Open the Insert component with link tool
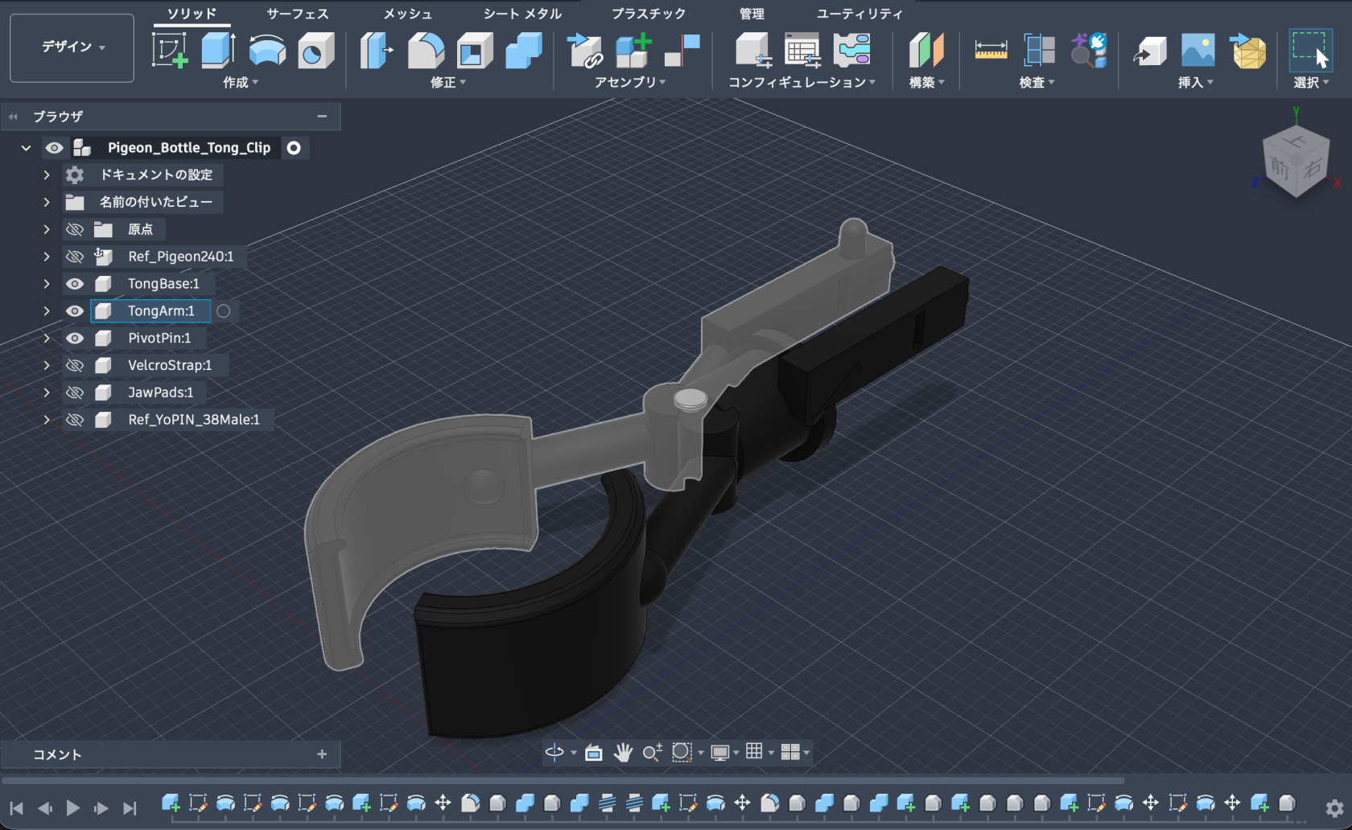 [x=585, y=50]
